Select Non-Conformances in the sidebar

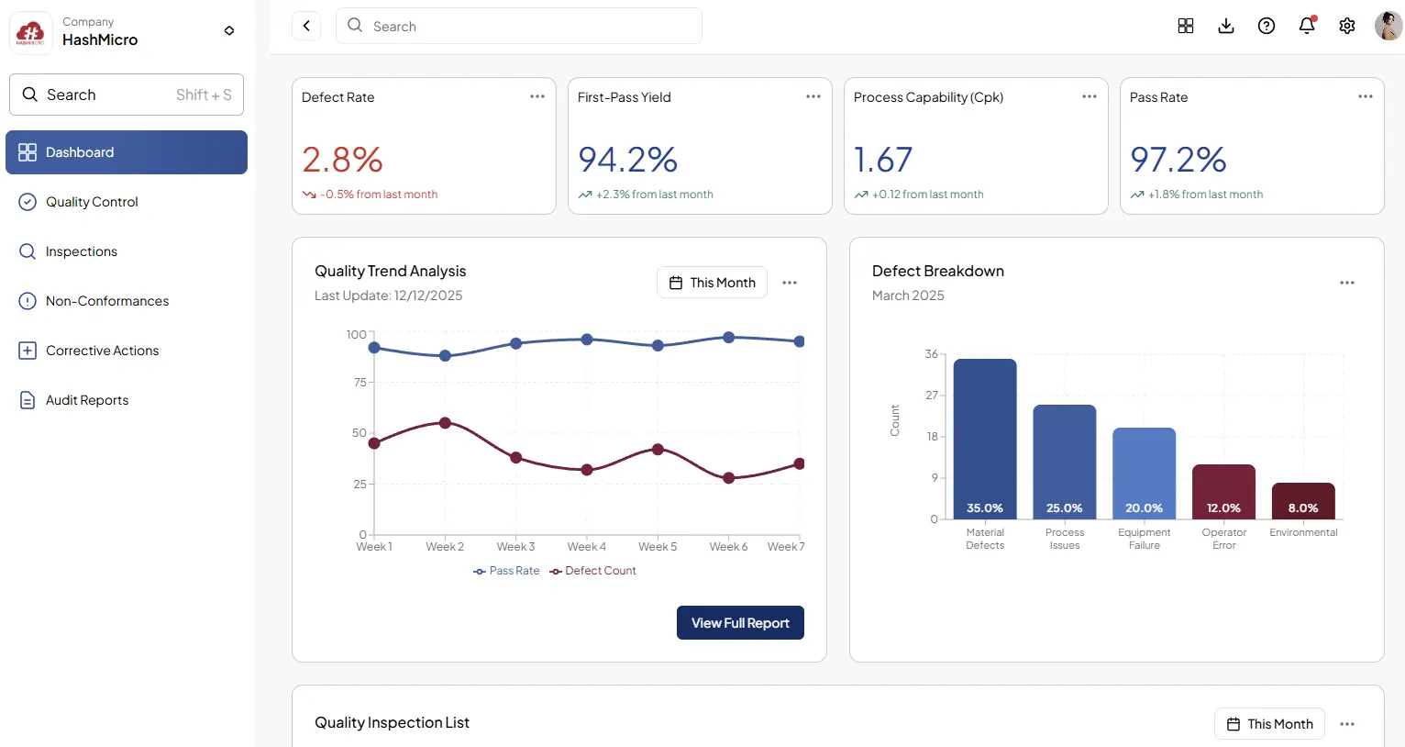pyautogui.click(x=107, y=301)
